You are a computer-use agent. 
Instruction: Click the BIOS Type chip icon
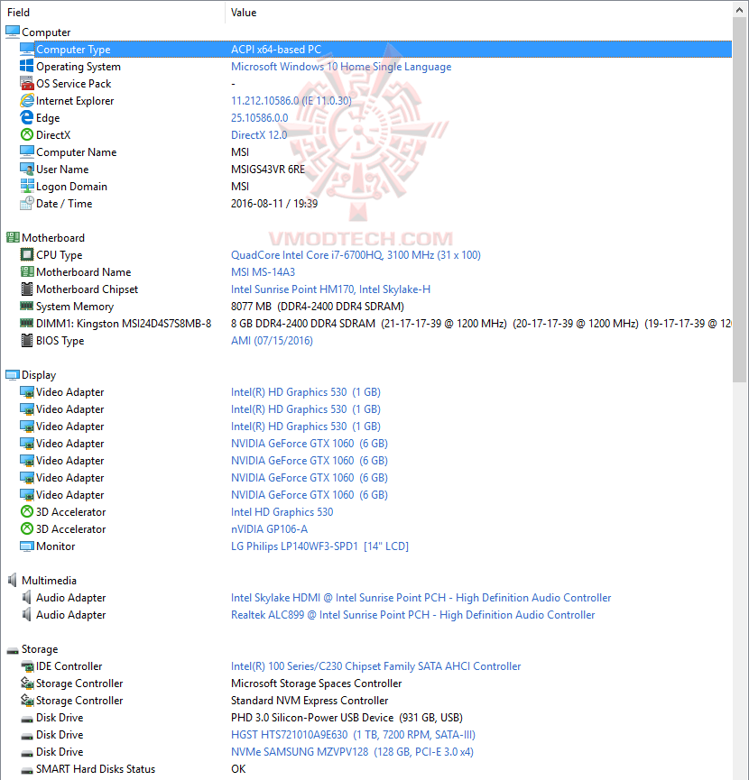click(27, 340)
